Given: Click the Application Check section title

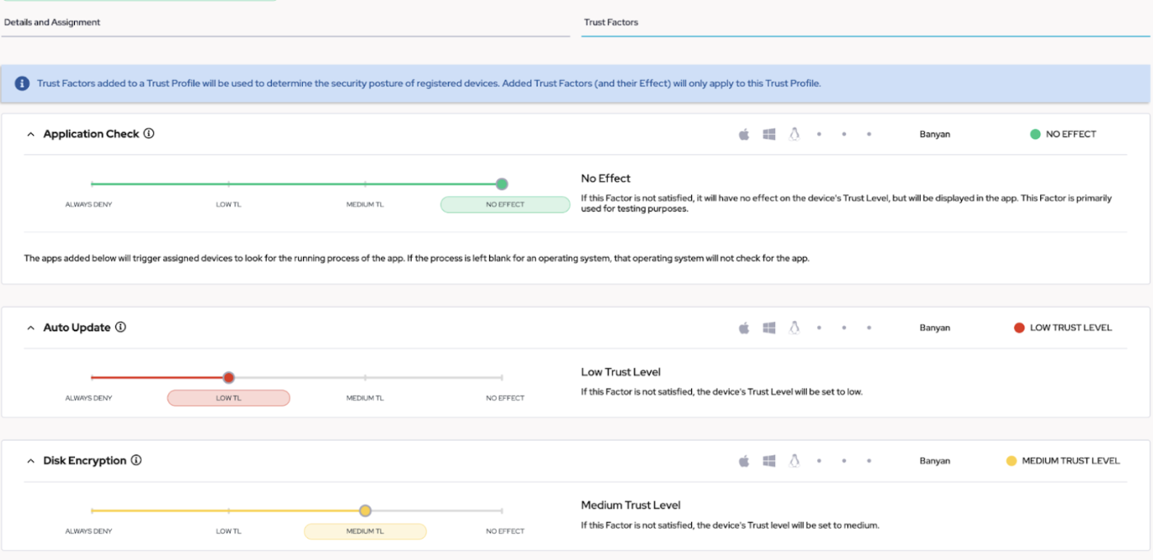Looking at the screenshot, I should 91,134.
